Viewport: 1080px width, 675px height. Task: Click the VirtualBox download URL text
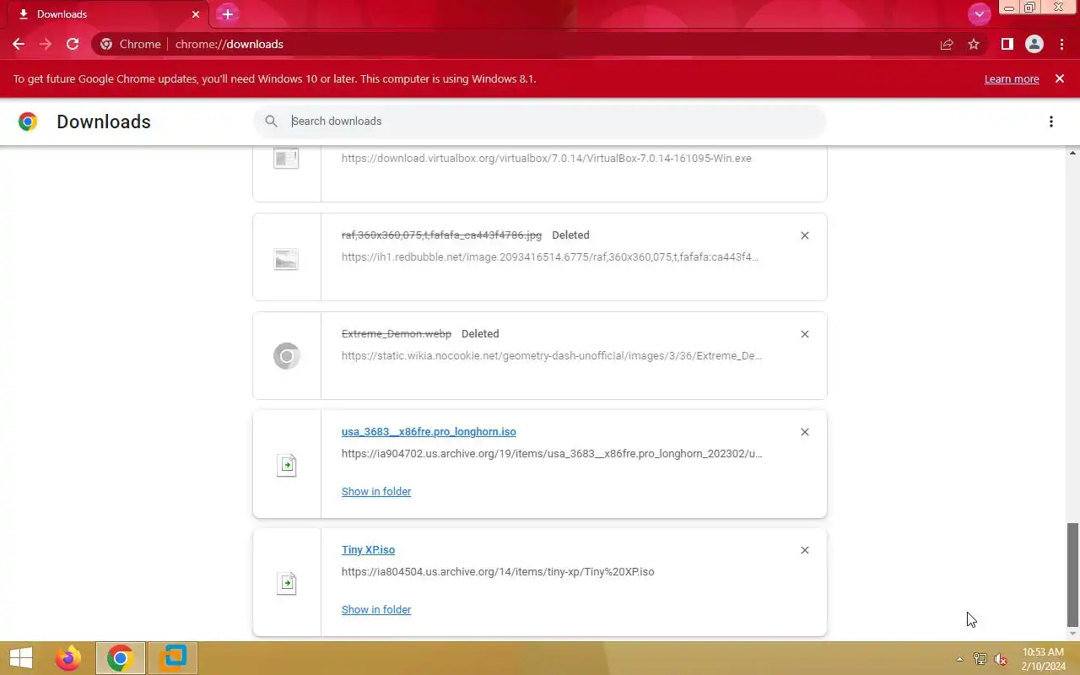[546, 158]
